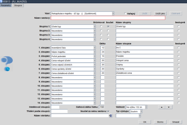
Task: Toggle the Veřejný checkbox
Action: click(125, 13)
